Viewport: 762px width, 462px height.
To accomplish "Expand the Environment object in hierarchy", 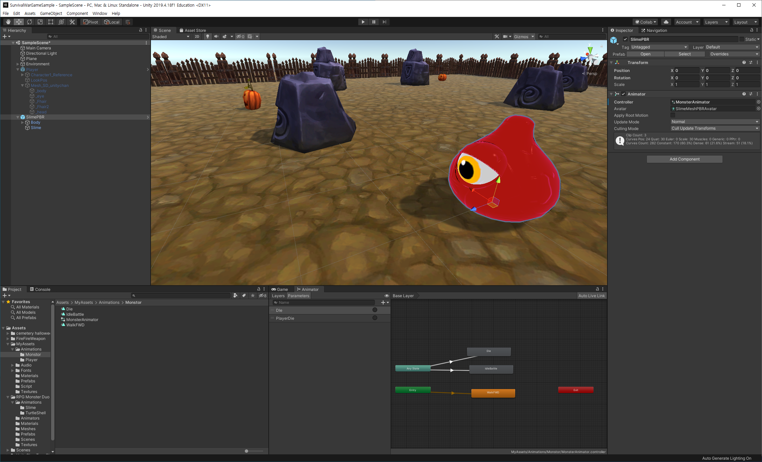I will pos(18,64).
